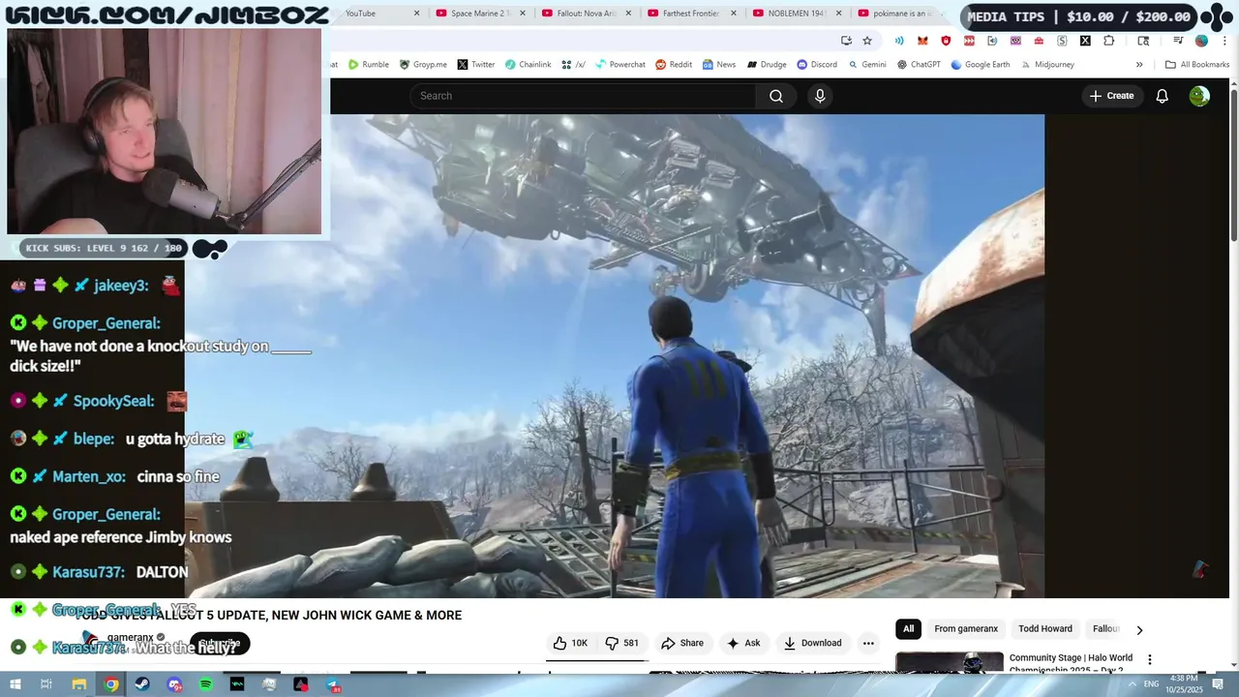Image resolution: width=1239 pixels, height=697 pixels.
Task: Open the X extension icon in toolbar
Action: (x=1085, y=41)
